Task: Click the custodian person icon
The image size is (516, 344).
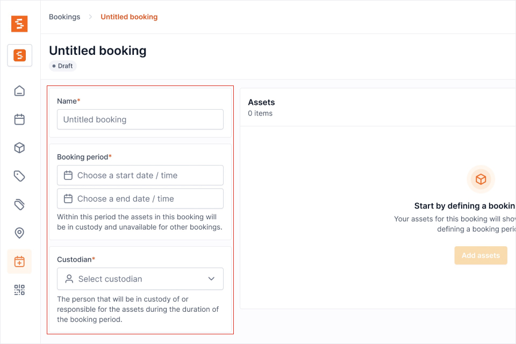Action: (x=68, y=278)
